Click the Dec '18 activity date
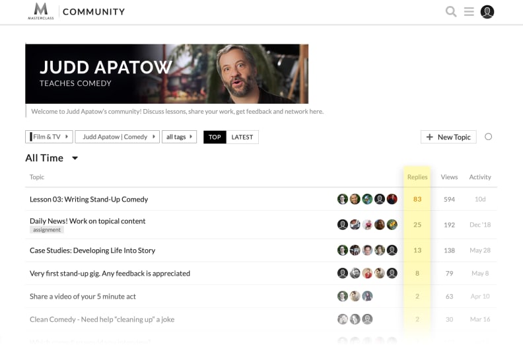The width and height of the screenshot is (523, 345). (x=480, y=225)
